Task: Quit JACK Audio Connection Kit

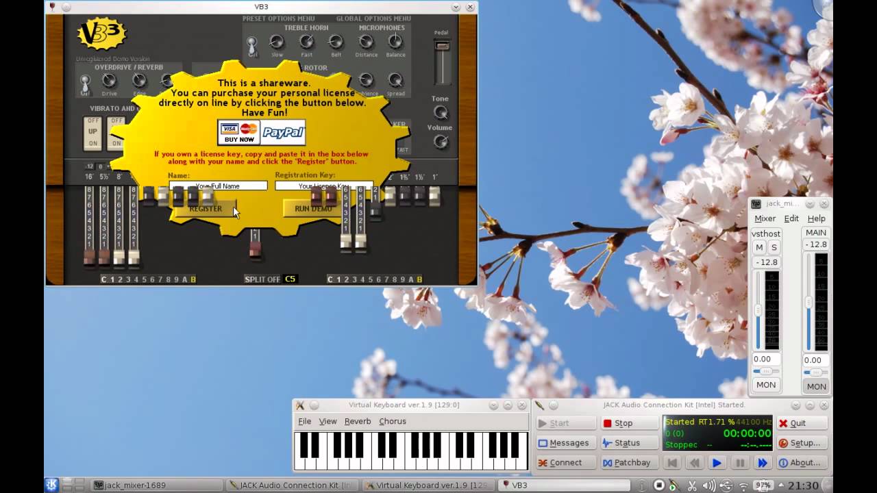Action: 802,423
